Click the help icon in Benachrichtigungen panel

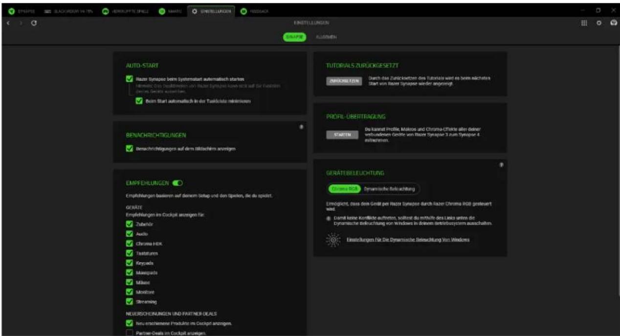pyautogui.click(x=302, y=127)
